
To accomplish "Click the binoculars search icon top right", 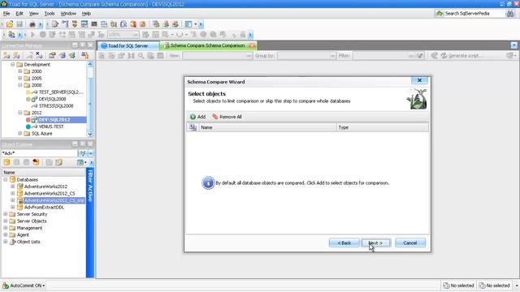I will [509, 14].
